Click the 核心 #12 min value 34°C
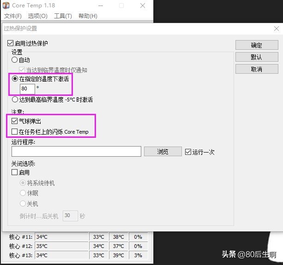Screen dimensions: 283x265 pyautogui.click(x=98, y=246)
